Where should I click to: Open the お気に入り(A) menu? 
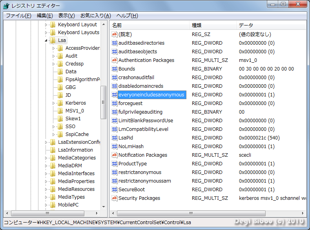[95, 16]
